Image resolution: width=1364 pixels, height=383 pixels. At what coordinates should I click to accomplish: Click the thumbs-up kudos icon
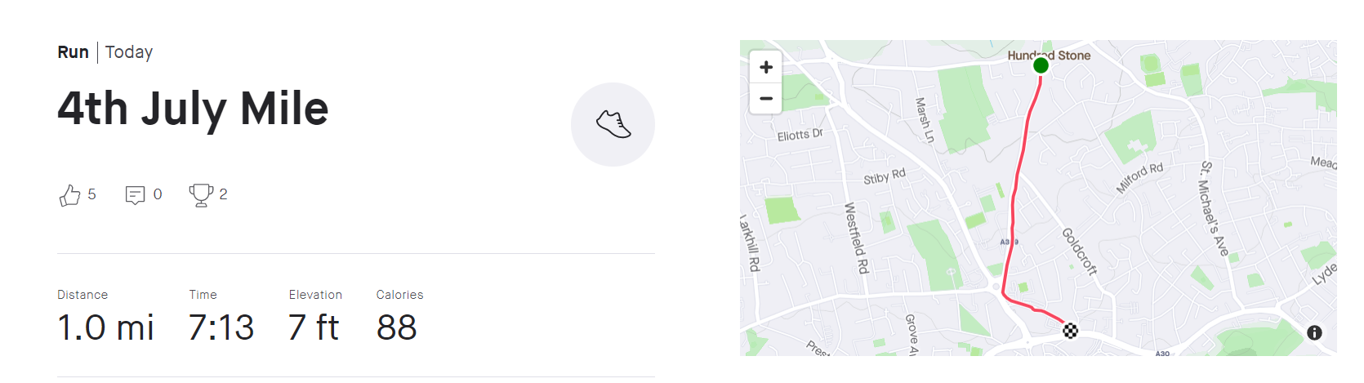(69, 195)
